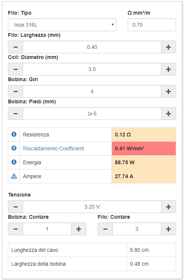Increase Bobina Piedi length with plus
The width and height of the screenshot is (184, 280).
point(169,114)
